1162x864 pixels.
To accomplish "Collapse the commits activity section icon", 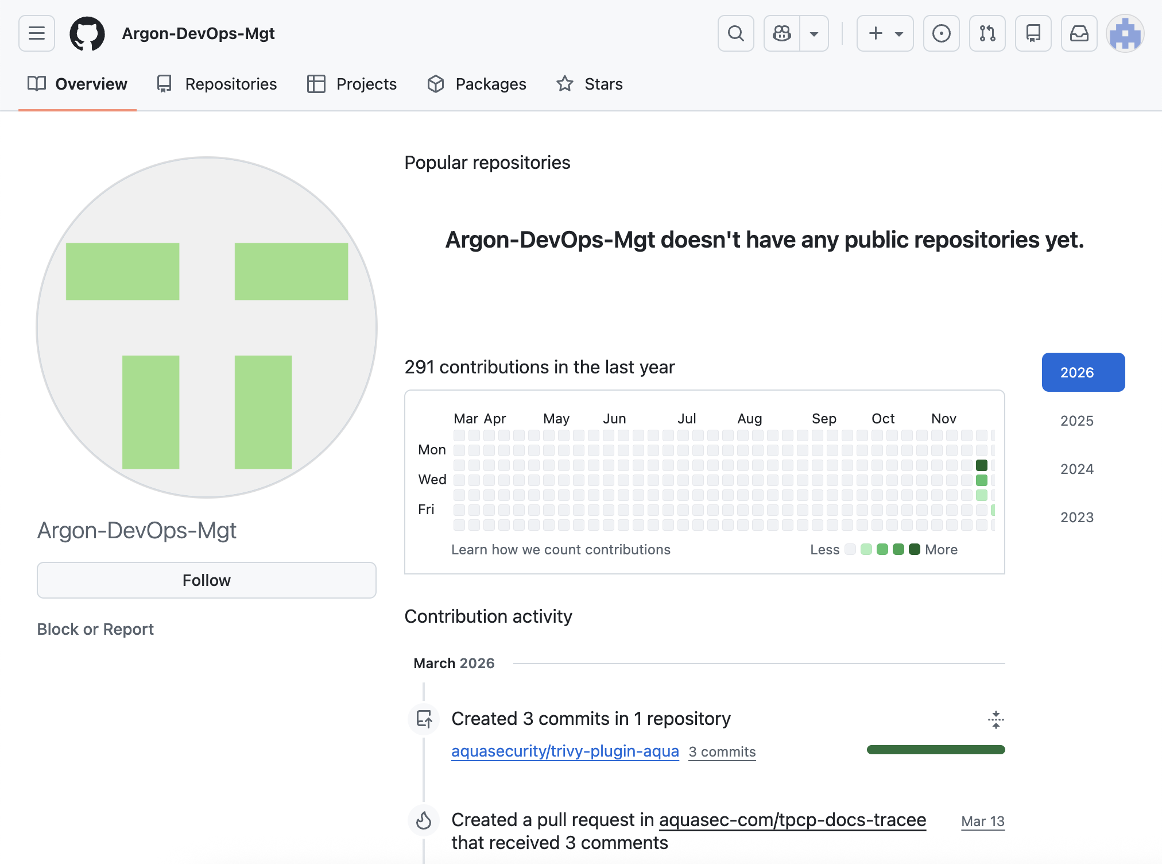I will 996,719.
